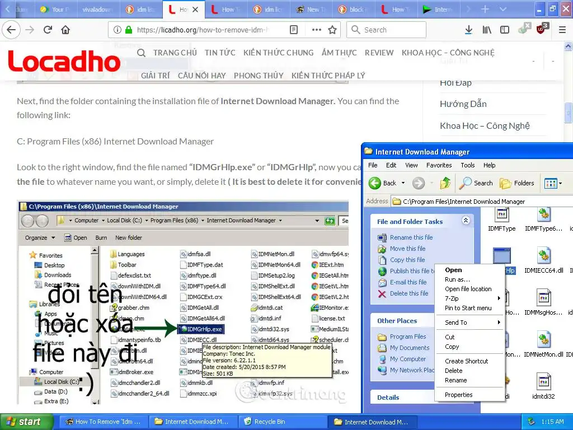Image resolution: width=573 pixels, height=430 pixels.
Task: Expand 7-Zip submenu in context menu
Action: coord(471,298)
